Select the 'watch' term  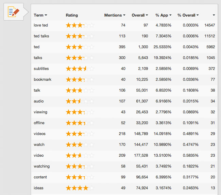pos(39,144)
